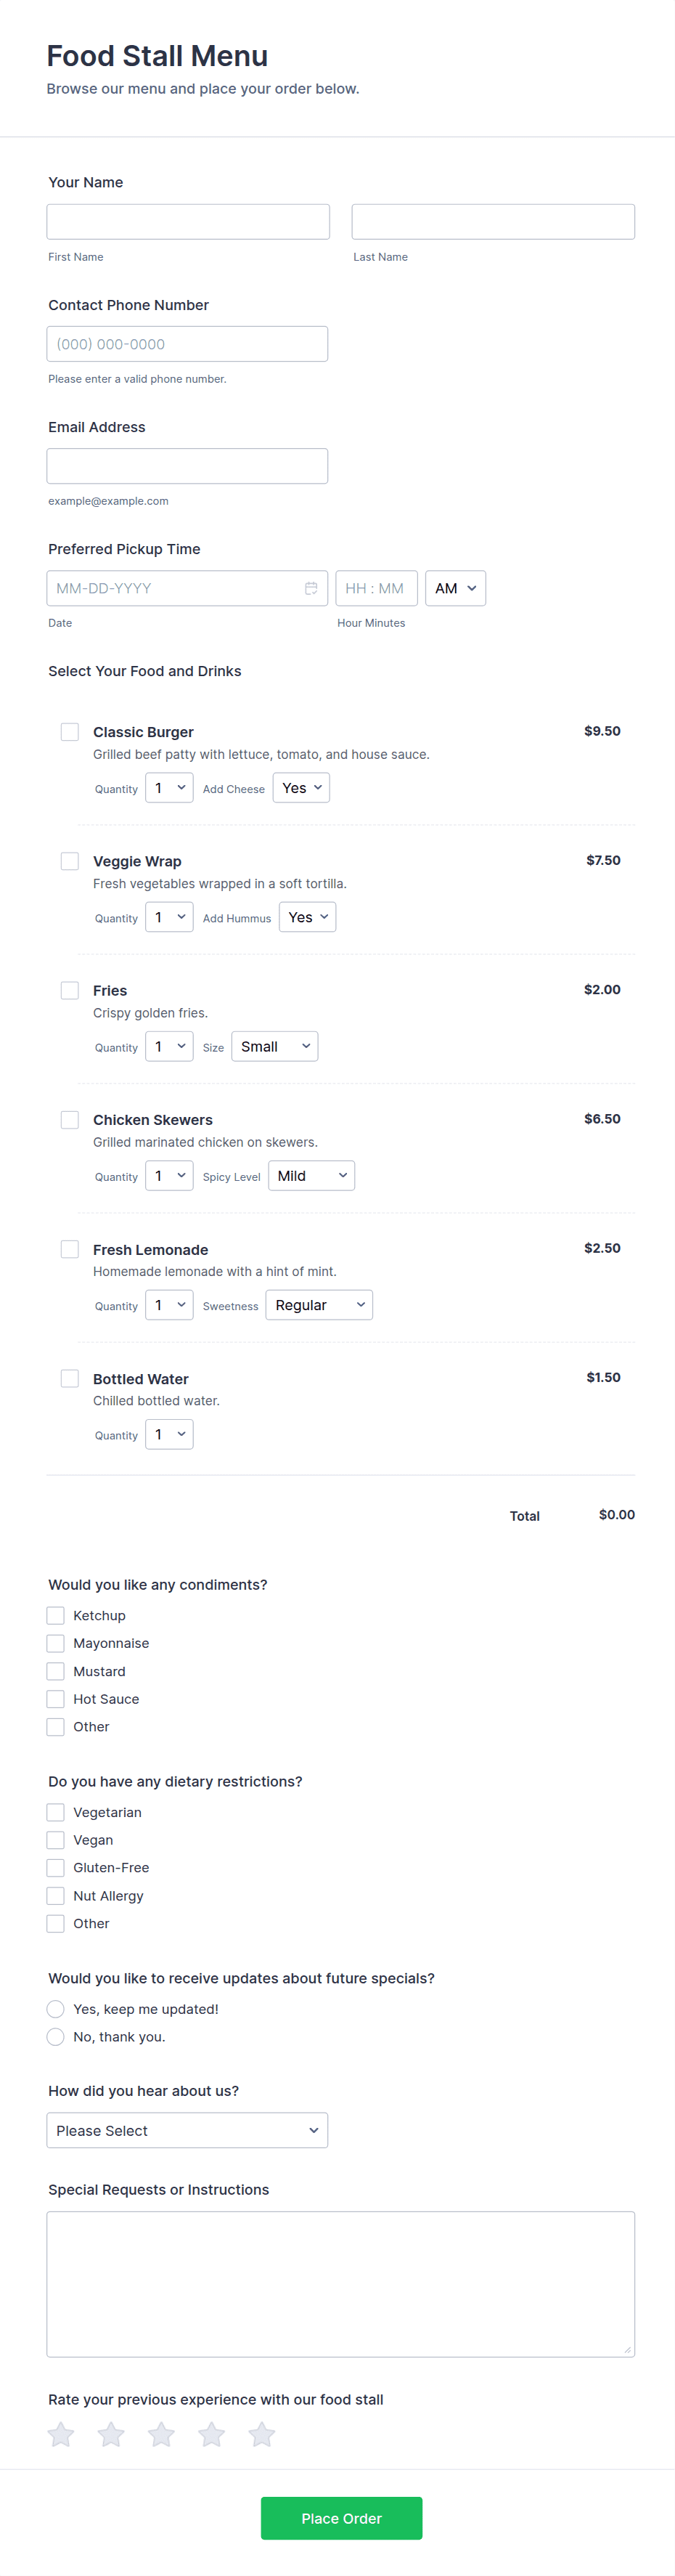Click the calendar icon in date field
Screen dimensions: 675x2576
pyautogui.click(x=311, y=588)
